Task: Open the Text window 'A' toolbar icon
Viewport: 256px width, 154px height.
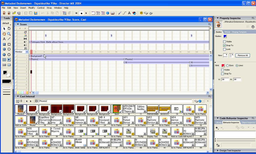Action: pos(129,13)
